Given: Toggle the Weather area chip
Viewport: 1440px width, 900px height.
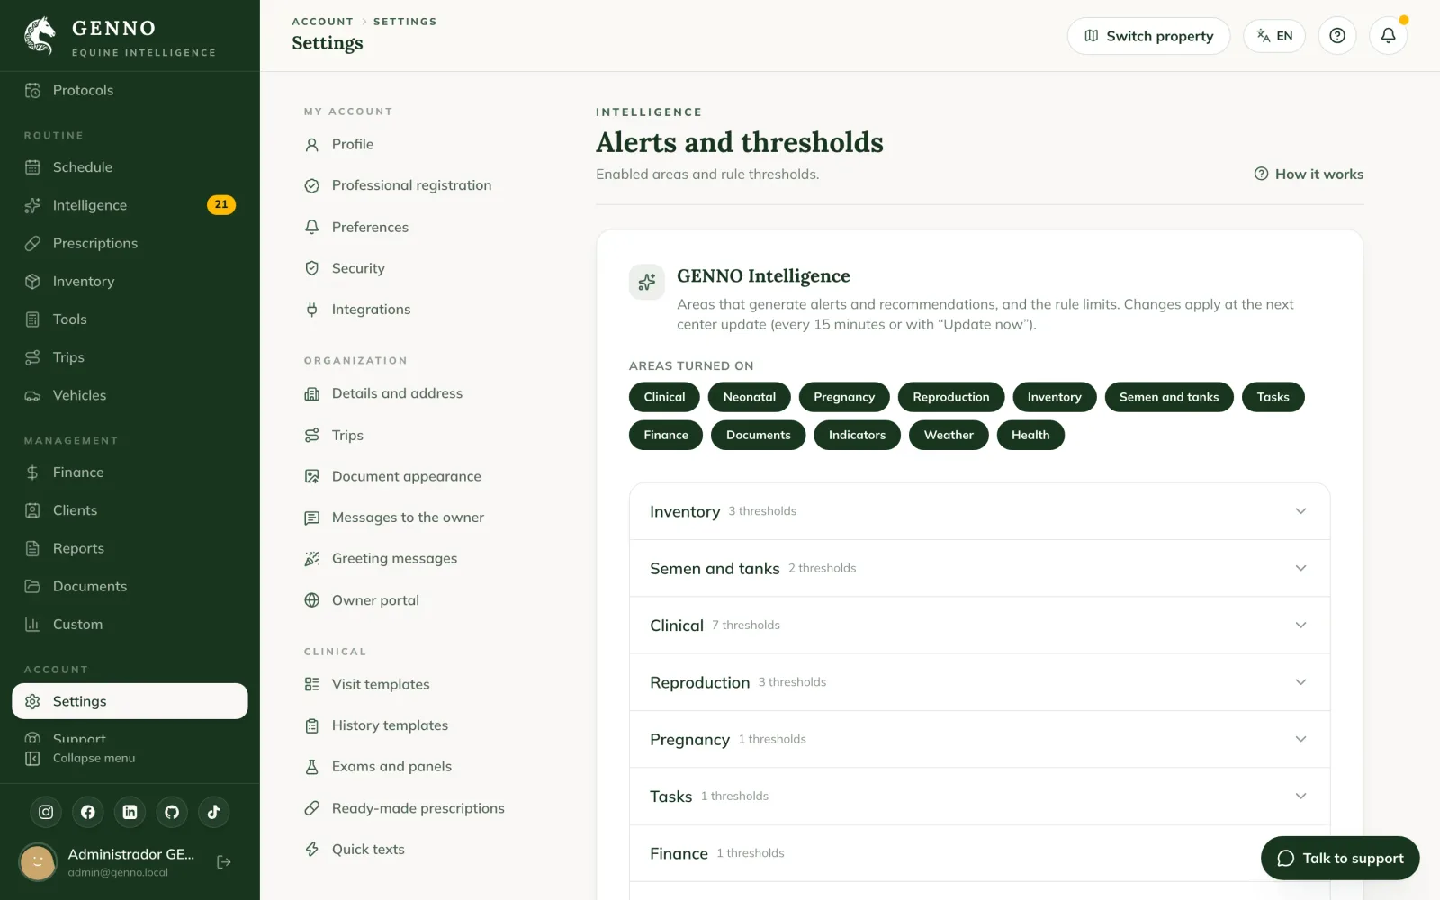Looking at the screenshot, I should (x=949, y=435).
